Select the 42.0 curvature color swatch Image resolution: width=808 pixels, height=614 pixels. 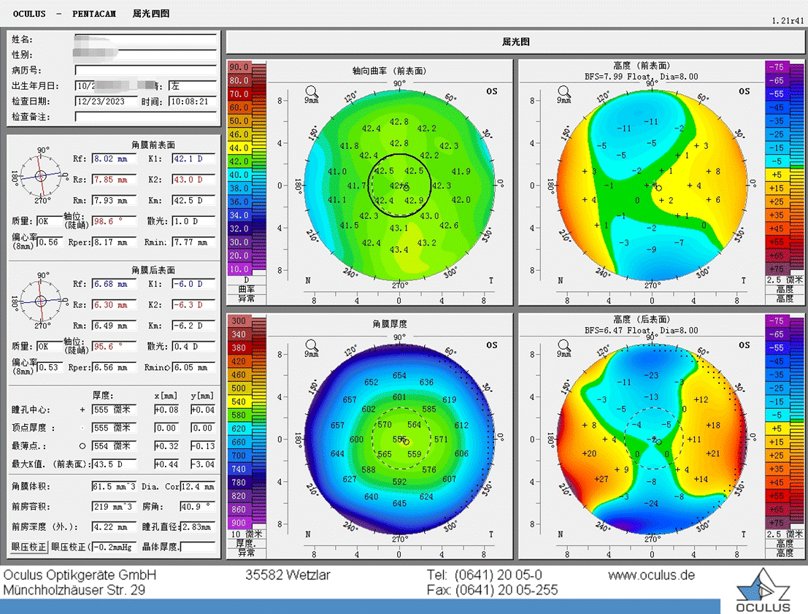(239, 161)
